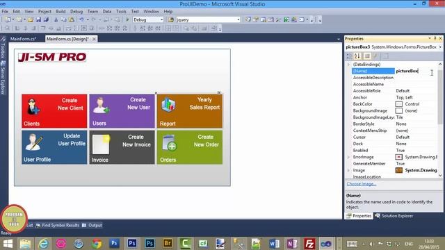Click the Align Tops layout icon
445x250 pixels.
click(43, 28)
